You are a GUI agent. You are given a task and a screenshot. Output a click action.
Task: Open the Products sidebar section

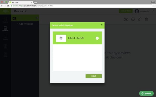[5, 29]
